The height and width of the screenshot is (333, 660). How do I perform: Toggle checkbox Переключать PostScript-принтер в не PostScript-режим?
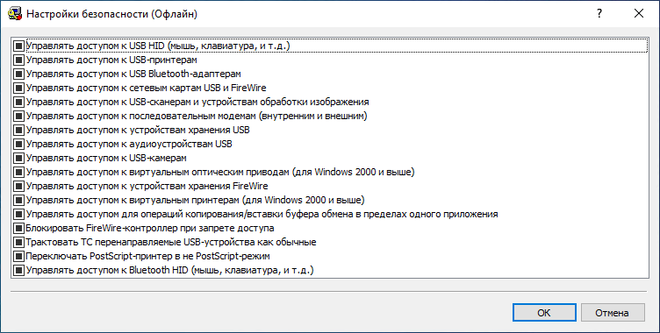(19, 256)
